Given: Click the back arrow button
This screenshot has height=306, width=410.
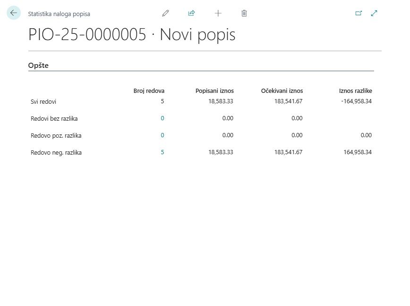Looking at the screenshot, I should pyautogui.click(x=13, y=13).
